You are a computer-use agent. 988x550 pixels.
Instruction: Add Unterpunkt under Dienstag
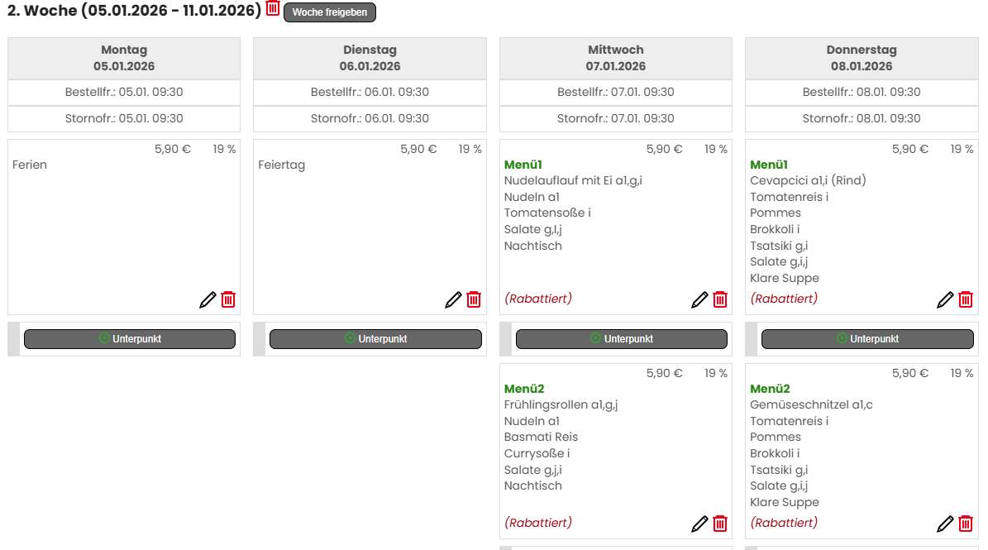375,339
